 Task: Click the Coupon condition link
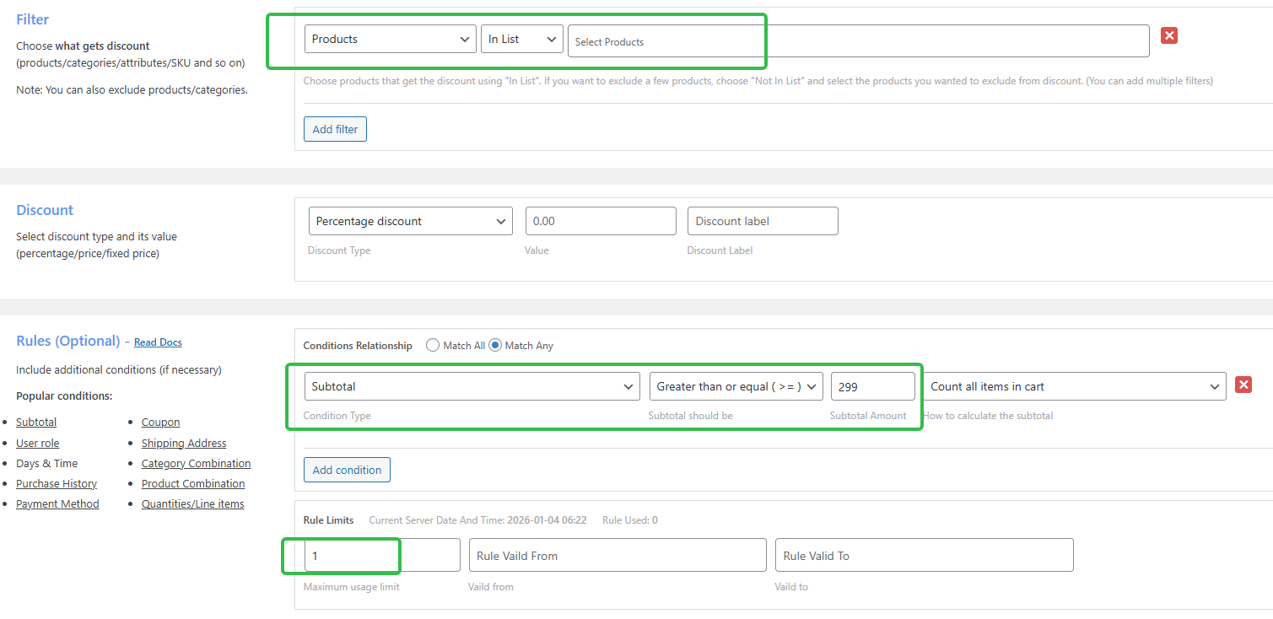coord(160,422)
